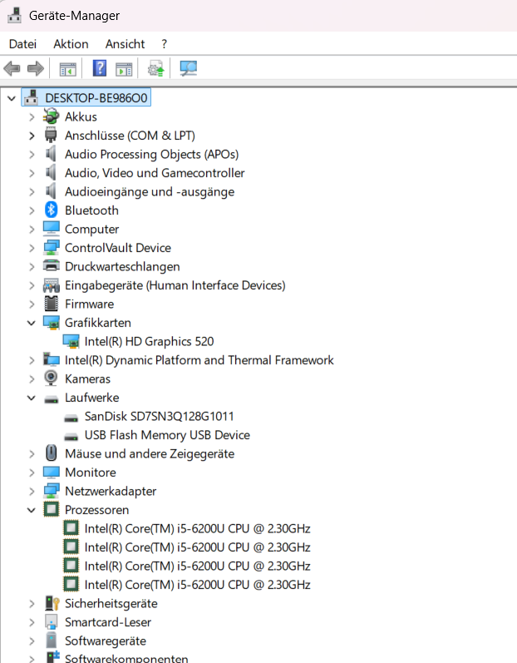Click the Smartcard-Leser icon

coord(51,622)
